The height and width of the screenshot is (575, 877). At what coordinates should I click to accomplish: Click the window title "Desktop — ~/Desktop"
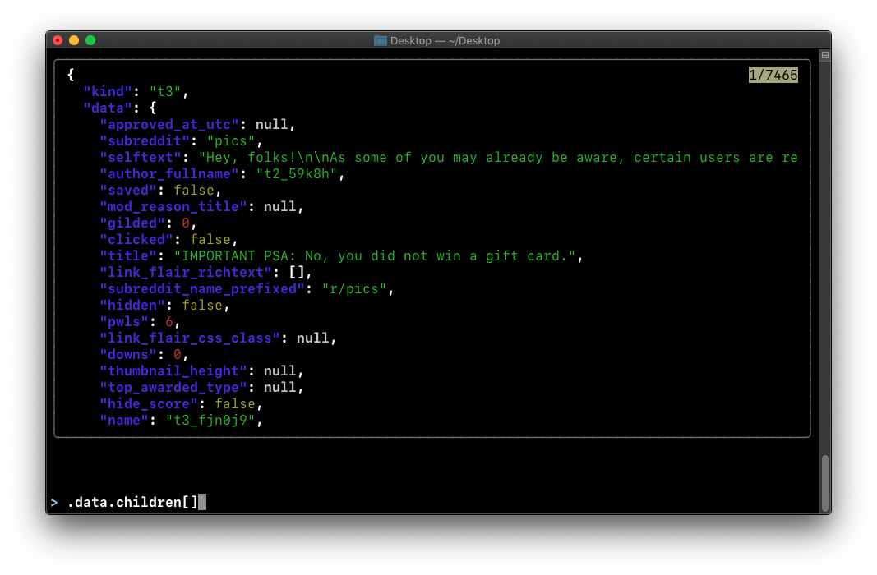tap(445, 41)
